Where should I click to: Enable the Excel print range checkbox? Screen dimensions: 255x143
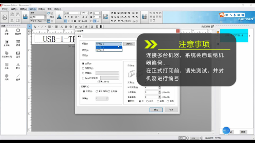[83, 78]
